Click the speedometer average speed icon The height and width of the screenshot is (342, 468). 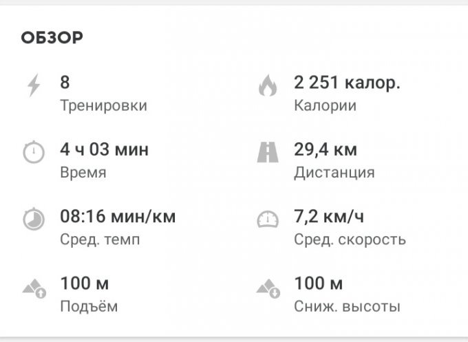pyautogui.click(x=267, y=220)
